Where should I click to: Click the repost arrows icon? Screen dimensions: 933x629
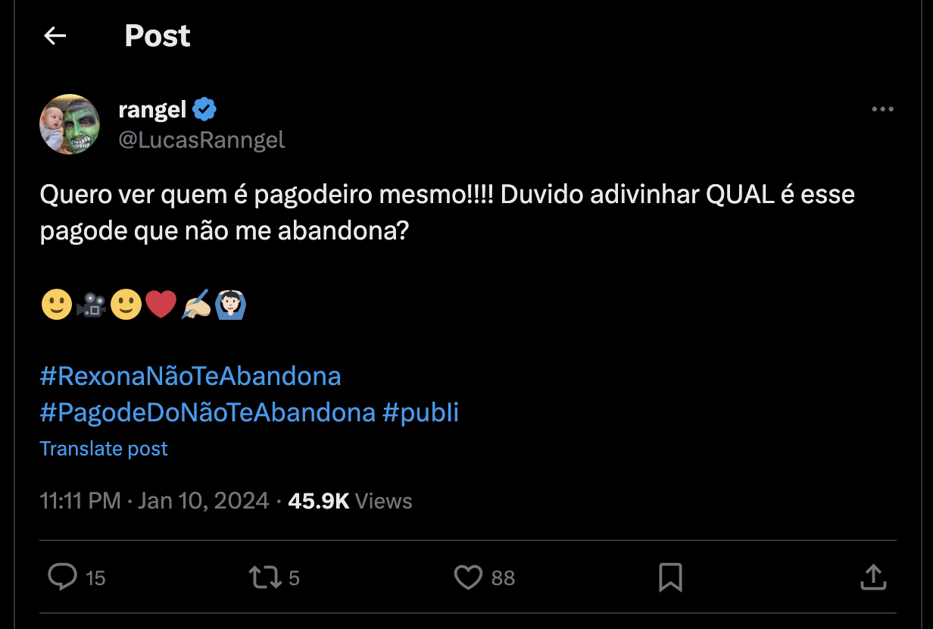click(264, 577)
